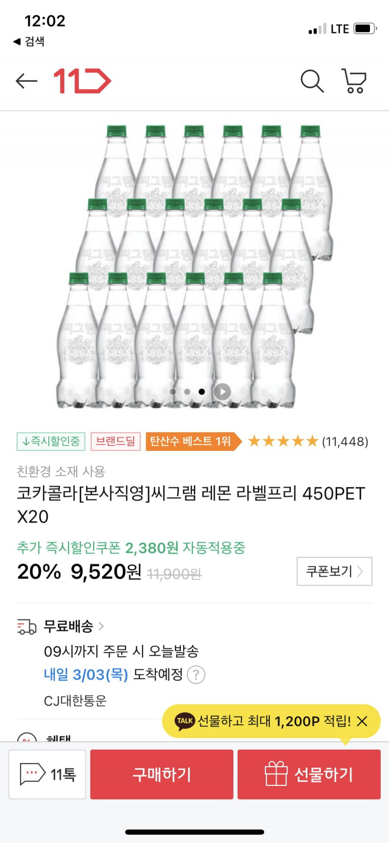Open delivery date help question mark
The width and height of the screenshot is (389, 843).
[196, 675]
